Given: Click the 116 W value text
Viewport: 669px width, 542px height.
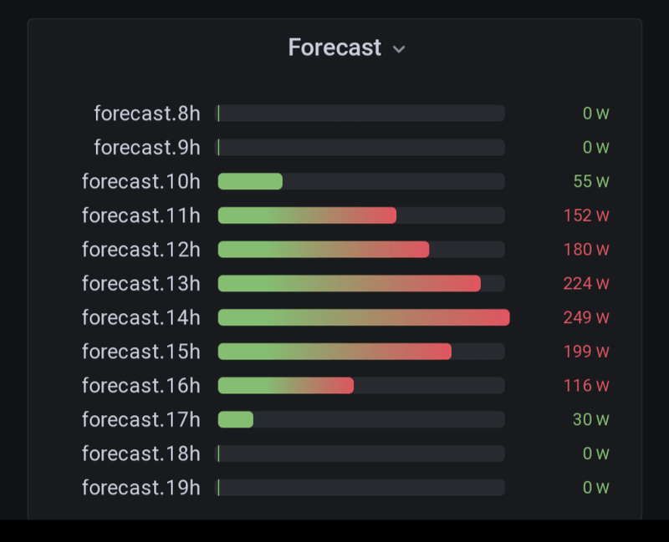Looking at the screenshot, I should [x=586, y=386].
